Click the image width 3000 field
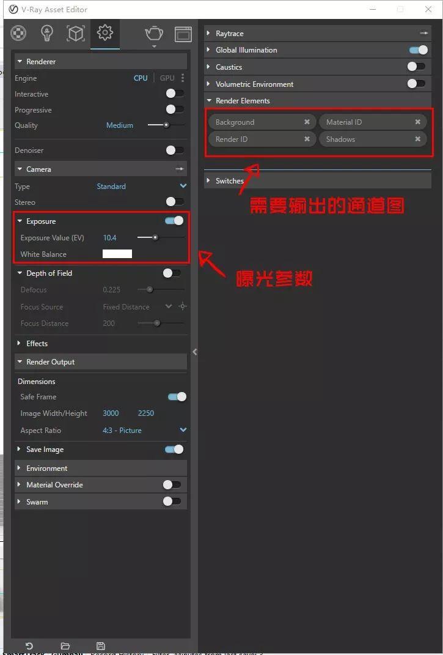Image resolution: width=443 pixels, height=655 pixels. pos(111,413)
